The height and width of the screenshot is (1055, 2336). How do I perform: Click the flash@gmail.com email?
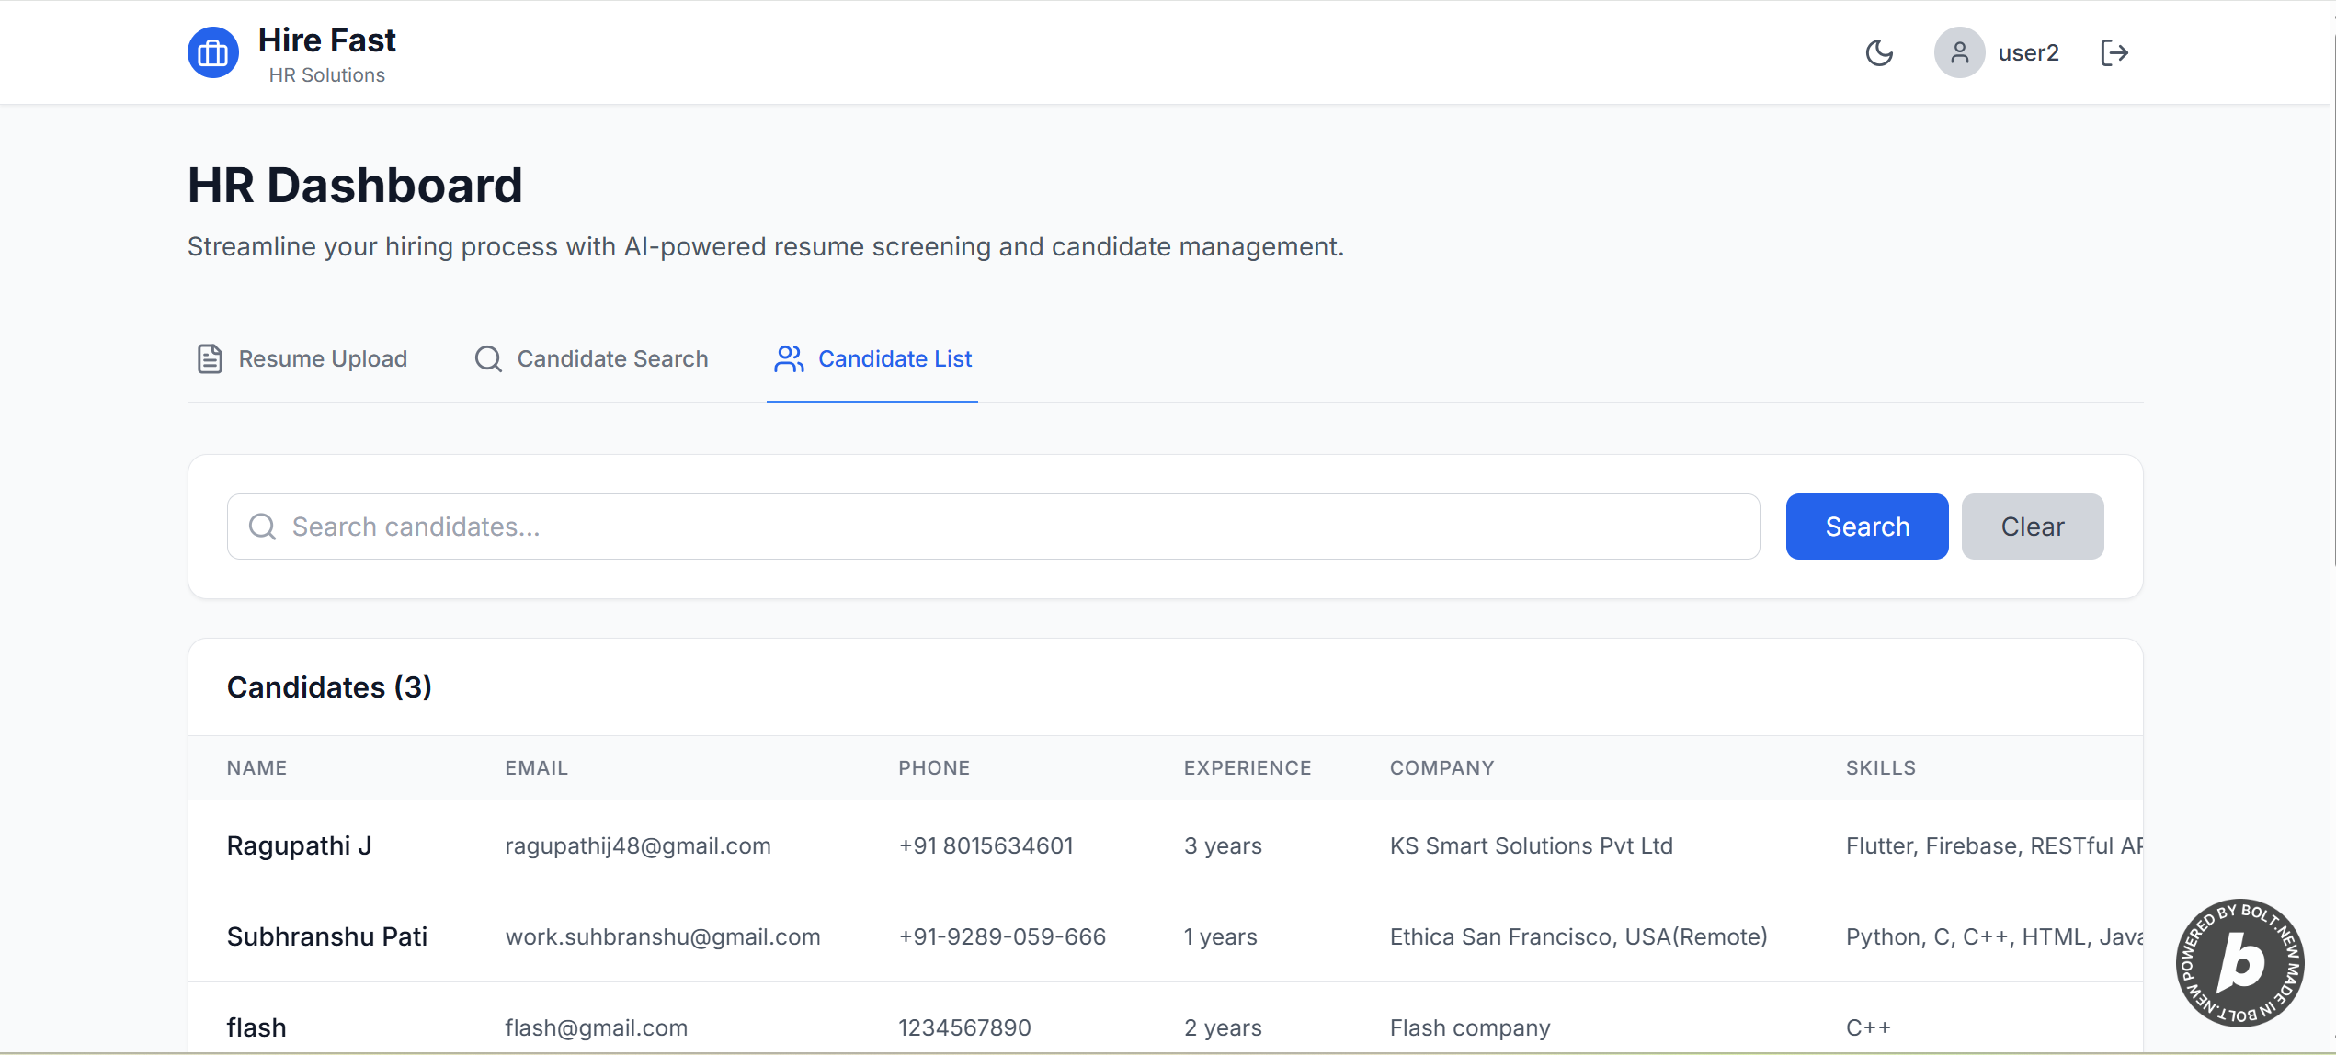tap(597, 1027)
